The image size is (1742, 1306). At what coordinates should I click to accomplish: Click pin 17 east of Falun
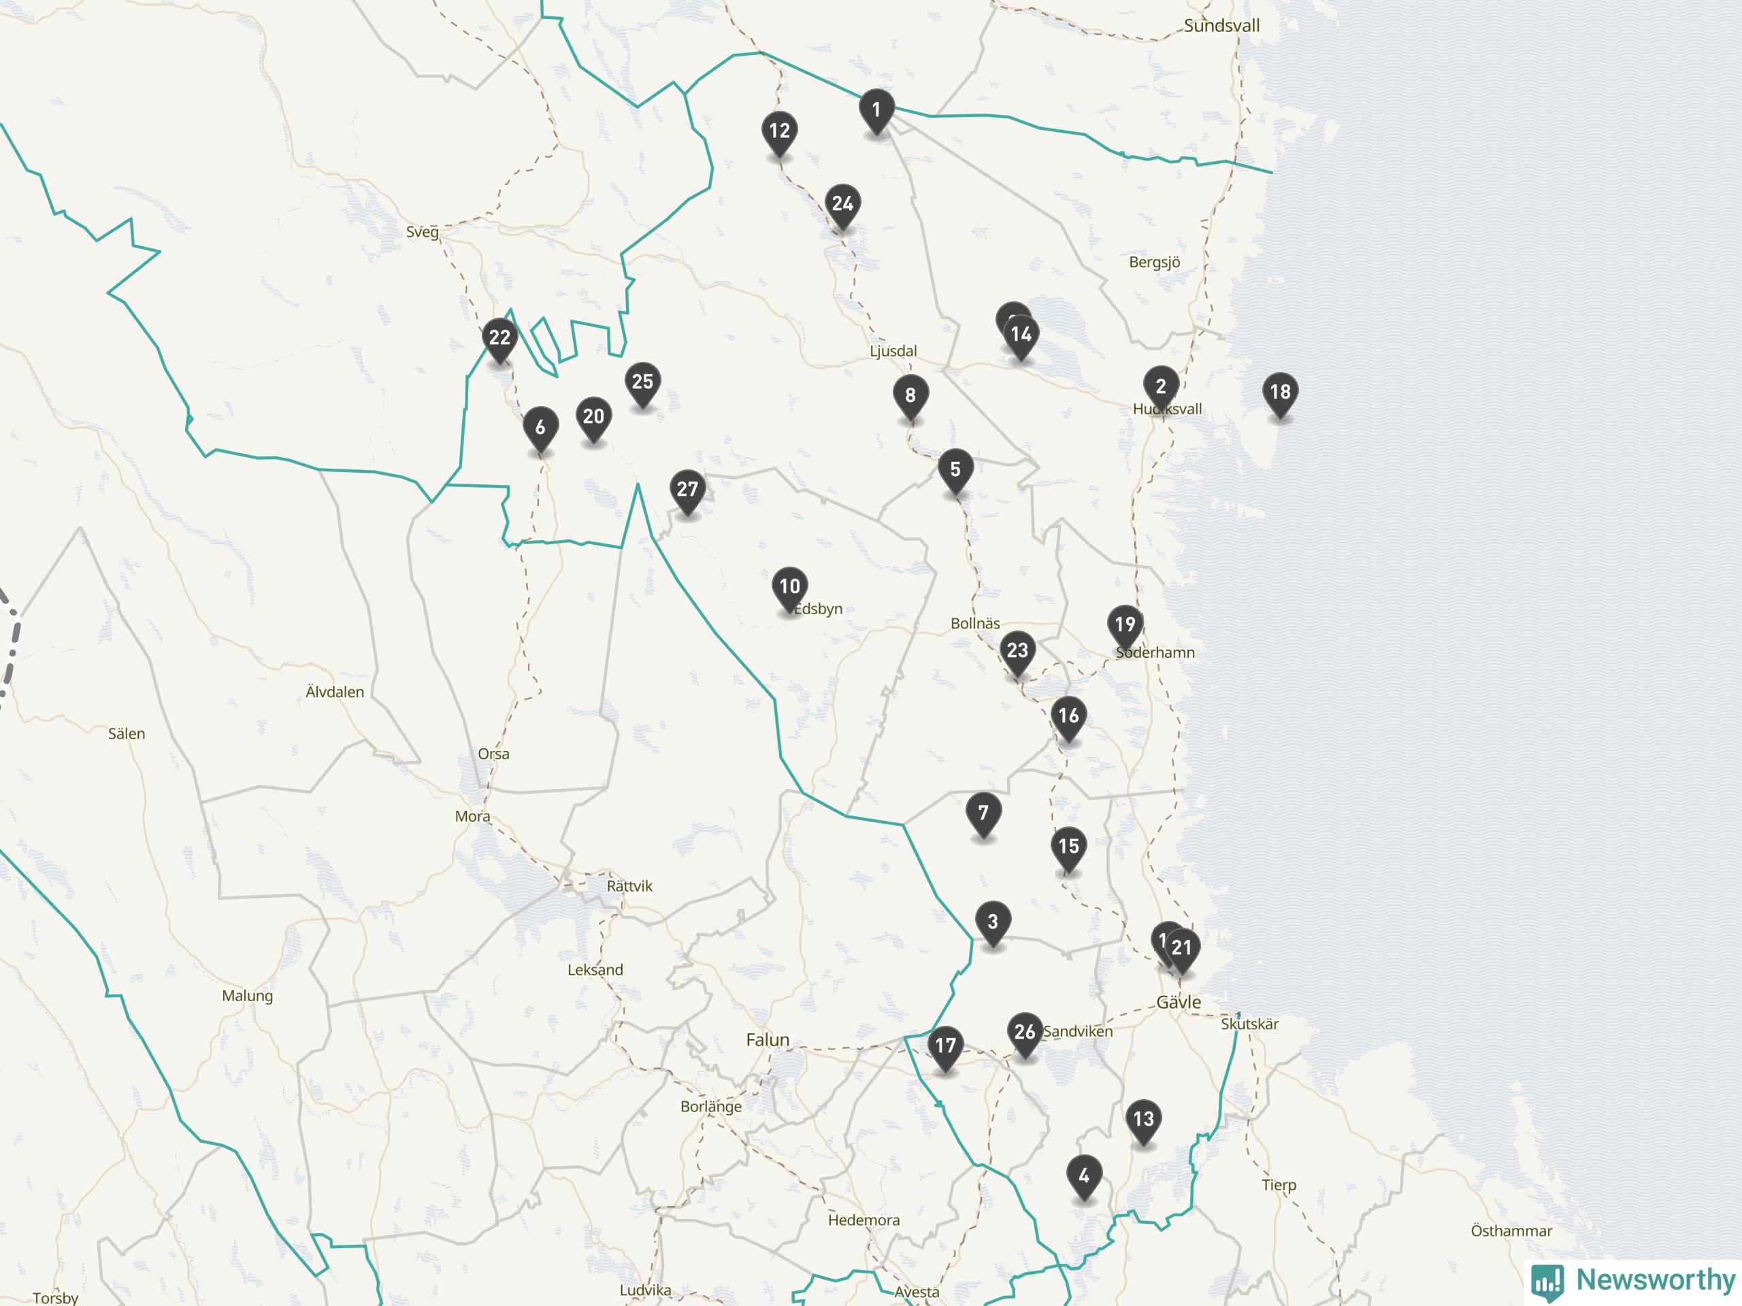(944, 1046)
